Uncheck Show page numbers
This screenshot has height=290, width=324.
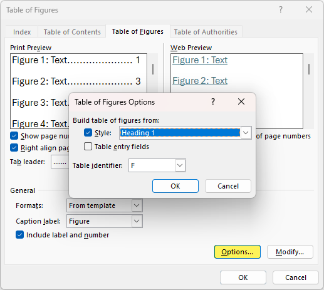14,136
